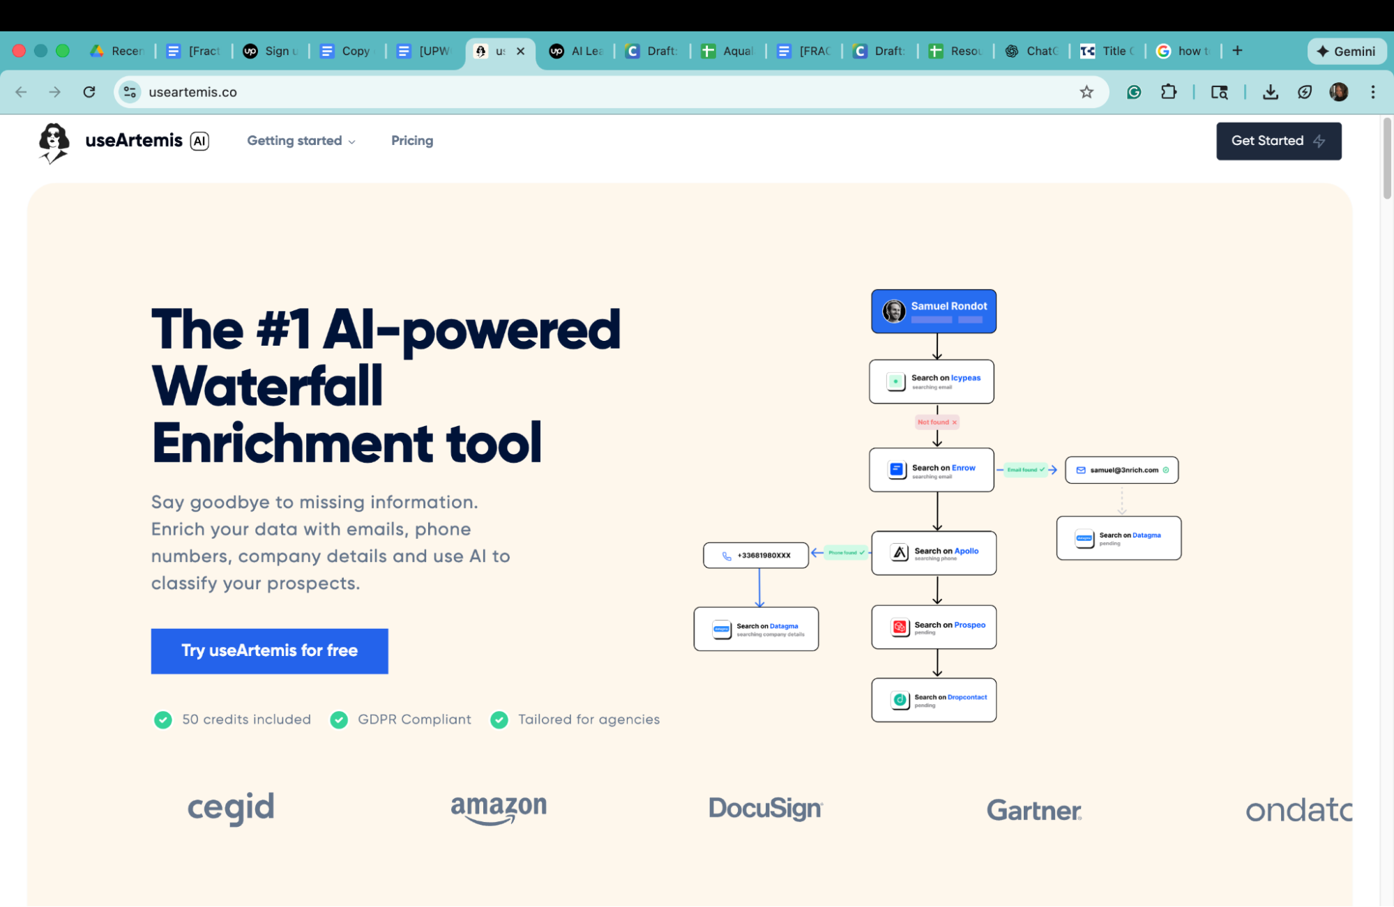Switch to the second Draft tab
This screenshot has width=1394, height=907.
click(879, 51)
